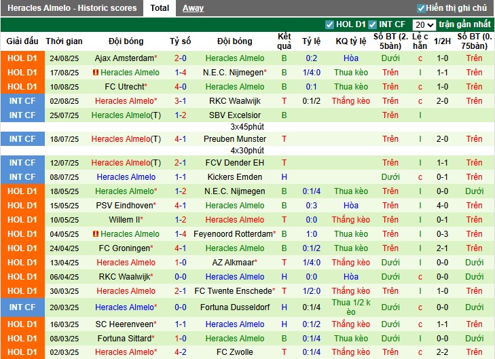Switch to the Total tab

coord(160,8)
